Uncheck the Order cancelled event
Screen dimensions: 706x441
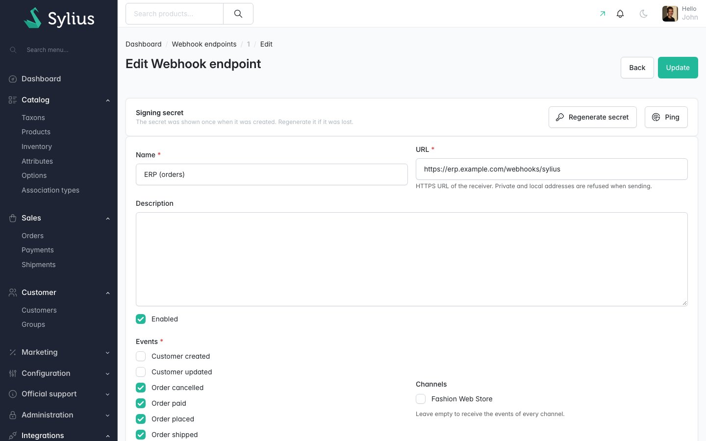[141, 388]
